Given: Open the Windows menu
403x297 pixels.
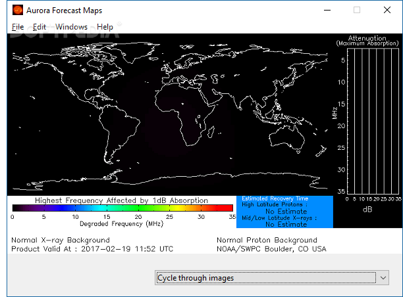Looking at the screenshot, I should [72, 27].
